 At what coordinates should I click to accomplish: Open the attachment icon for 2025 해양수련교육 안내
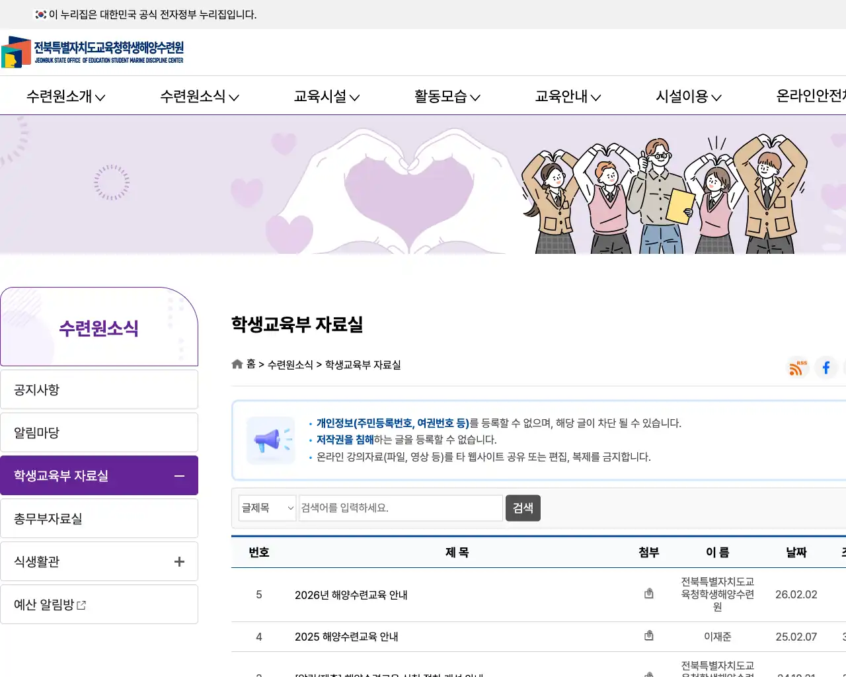tap(648, 635)
